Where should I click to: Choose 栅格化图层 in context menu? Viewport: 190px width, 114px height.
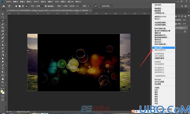(x=163, y=48)
